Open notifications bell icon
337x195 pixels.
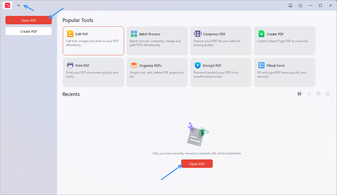click(x=290, y=5)
